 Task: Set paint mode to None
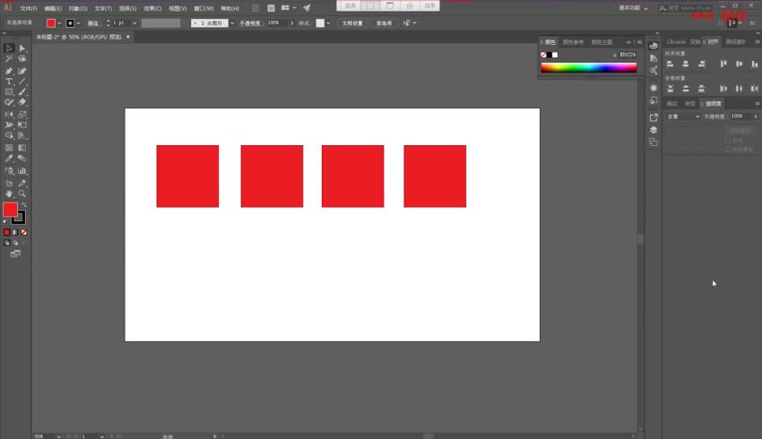(24, 232)
